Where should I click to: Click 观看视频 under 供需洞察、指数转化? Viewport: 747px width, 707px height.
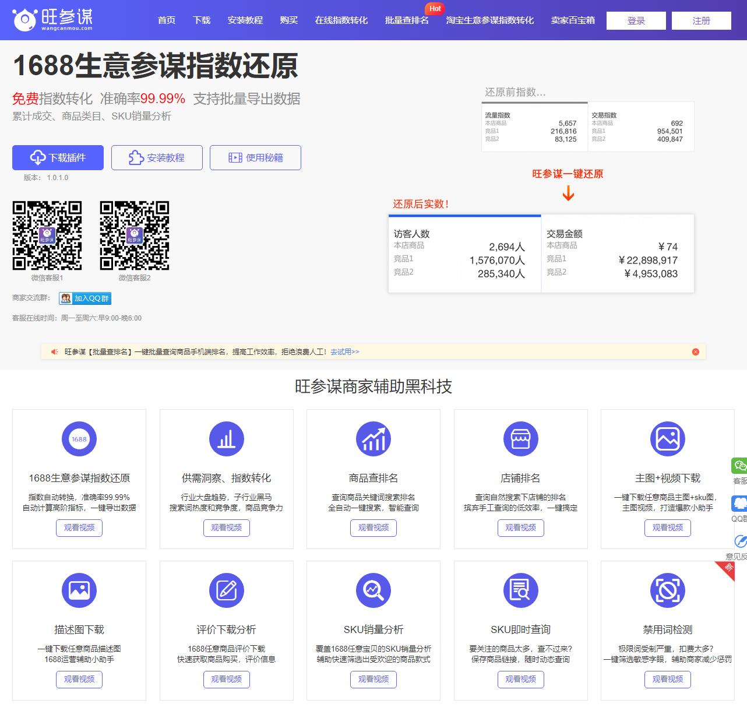pyautogui.click(x=227, y=528)
